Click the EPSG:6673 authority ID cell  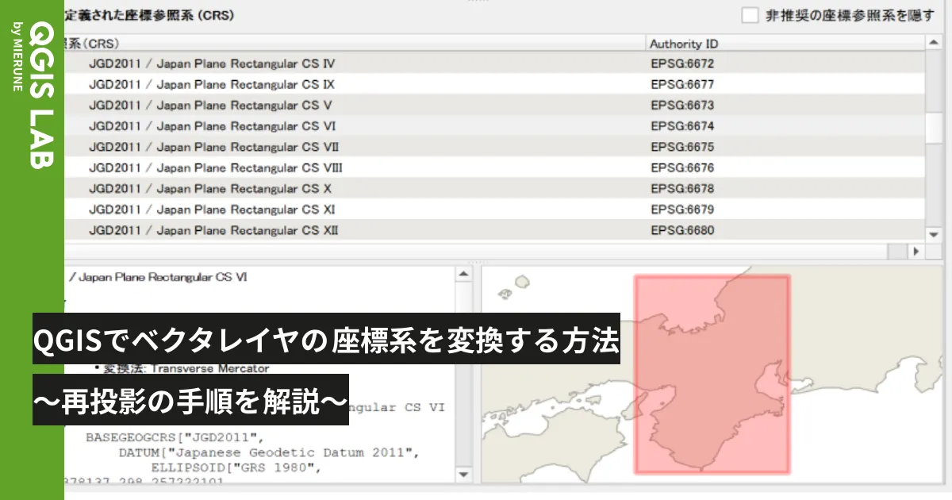tap(682, 105)
